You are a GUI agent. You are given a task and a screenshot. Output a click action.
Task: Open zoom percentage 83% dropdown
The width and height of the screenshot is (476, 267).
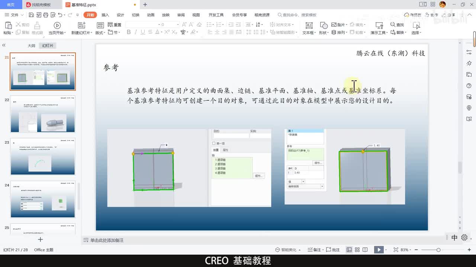[406, 250]
